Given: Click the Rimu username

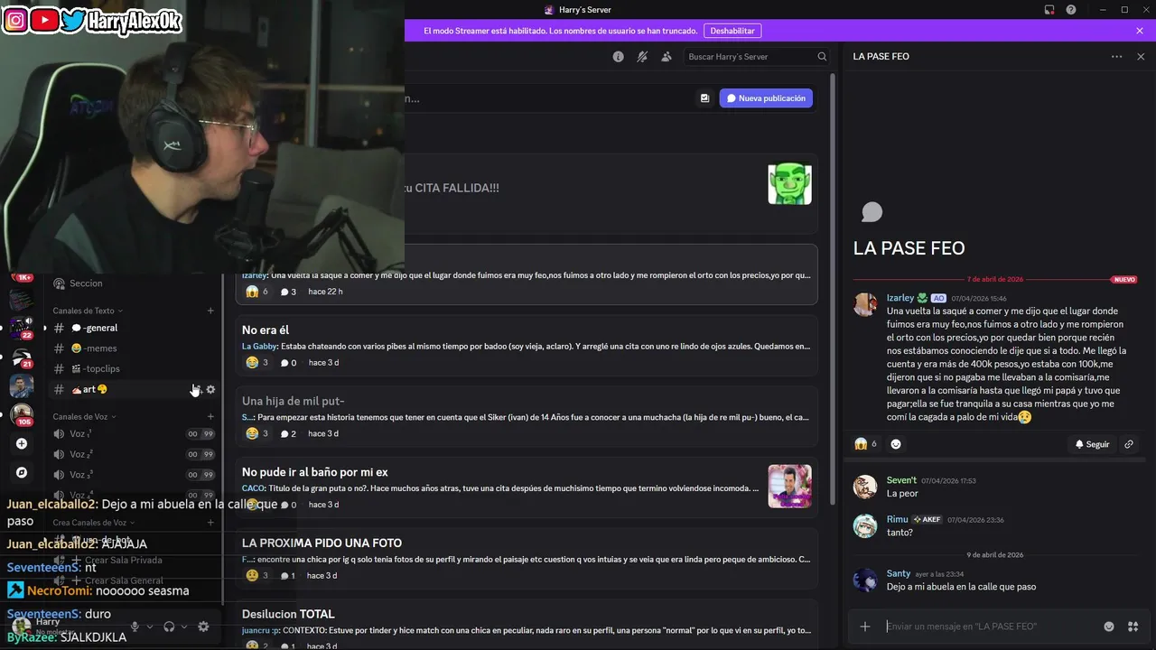Looking at the screenshot, I should click(x=897, y=519).
